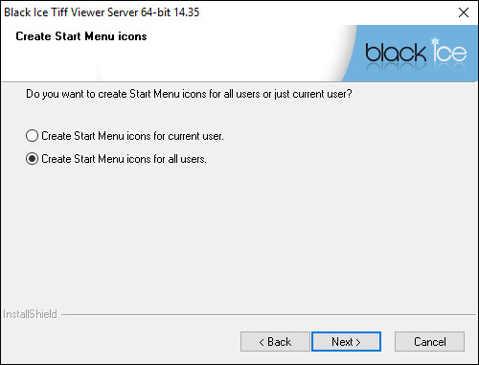Click the word 'black' in the logo
Screen dimensions: 479x365
pyautogui.click(x=396, y=53)
